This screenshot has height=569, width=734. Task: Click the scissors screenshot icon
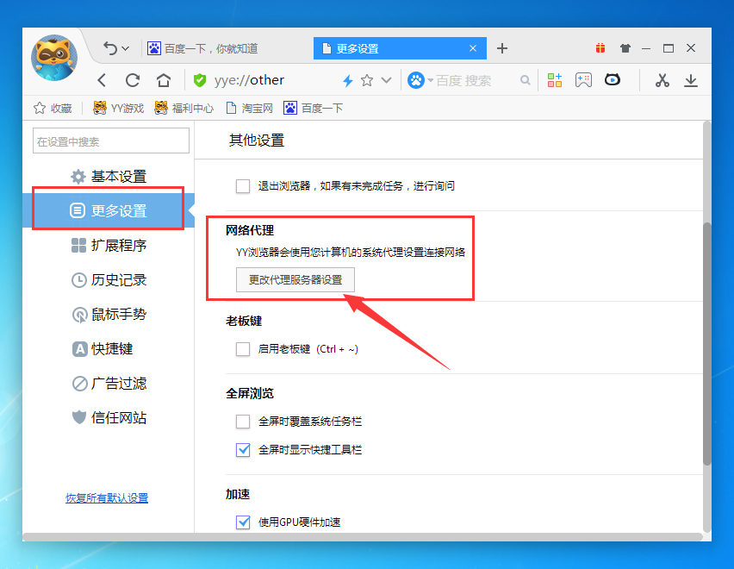(x=662, y=79)
